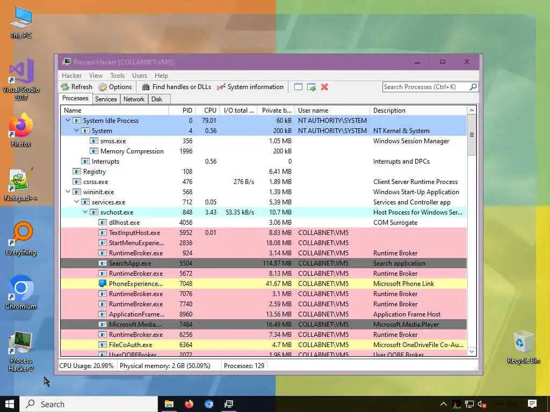Click the CPU Usage status bar entry

pos(86,366)
